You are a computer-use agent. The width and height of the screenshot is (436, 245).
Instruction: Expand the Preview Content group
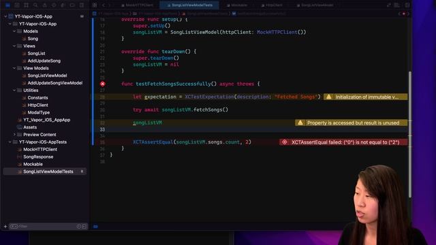click(14, 135)
